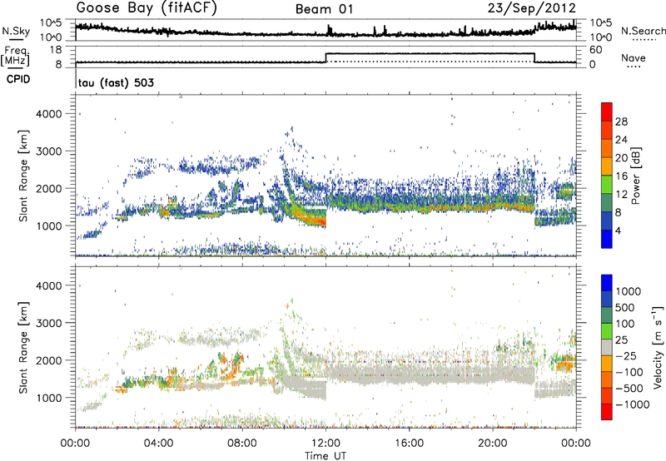666x461 pixels.
Task: Click the '10^5' label left of the N.Sky noise panel
Action: (x=51, y=22)
